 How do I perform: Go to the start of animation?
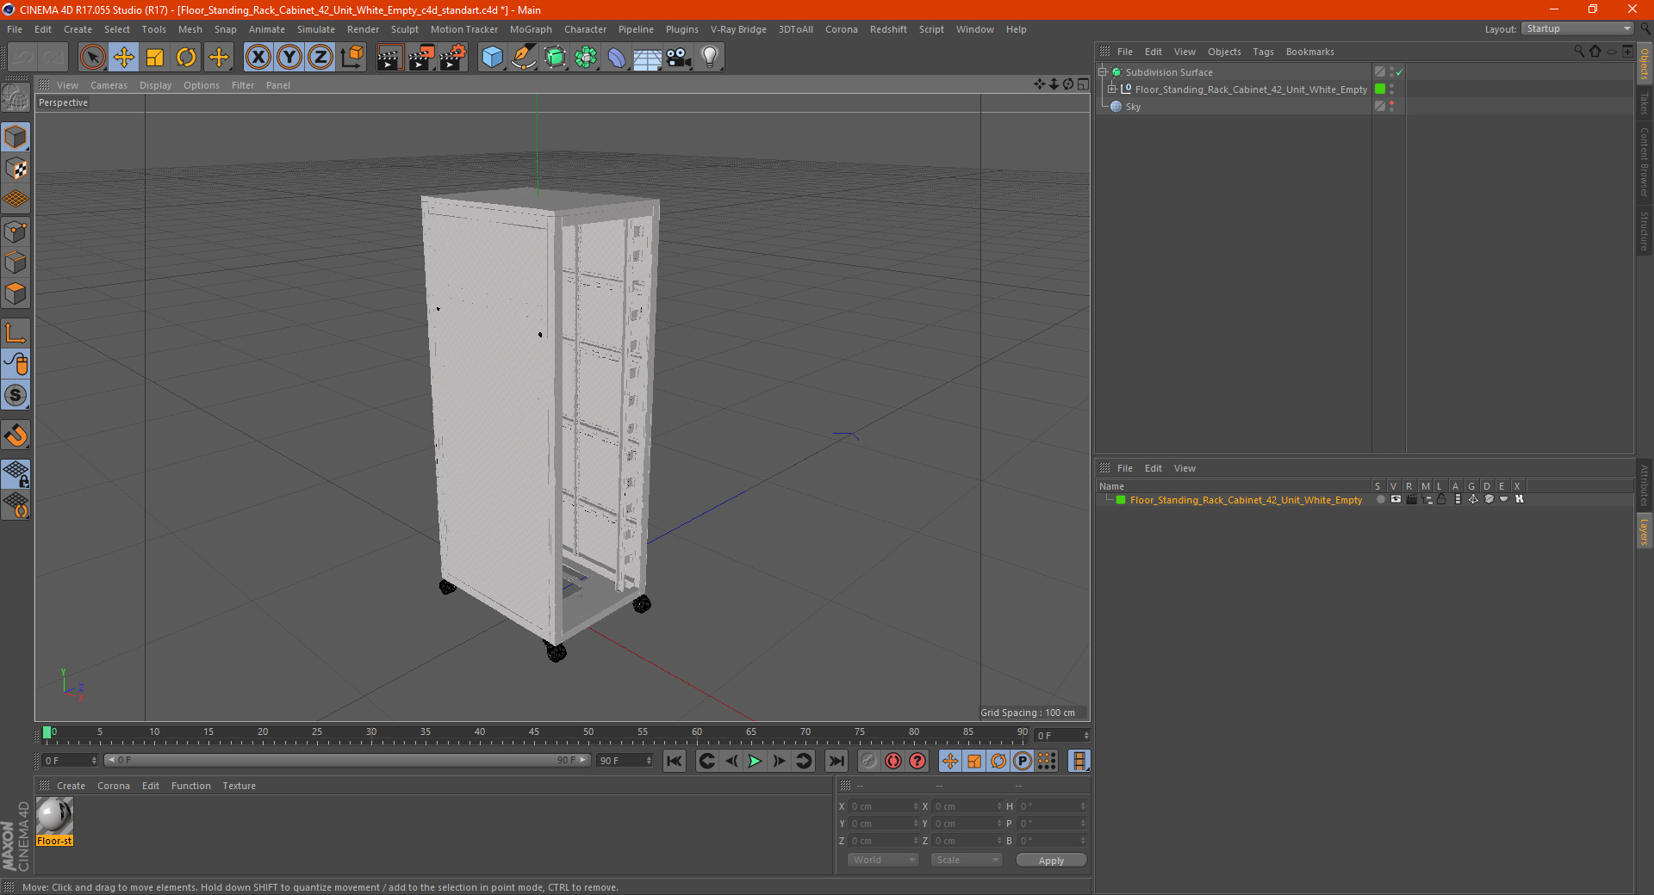(675, 761)
